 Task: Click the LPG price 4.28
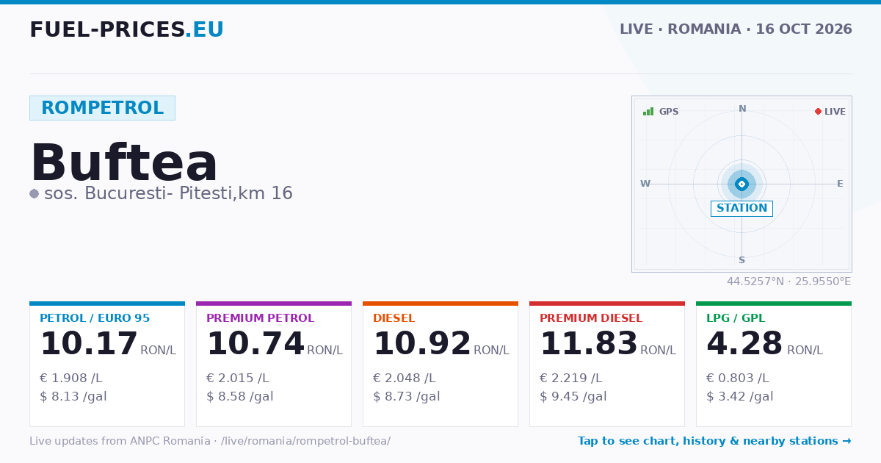[x=744, y=344]
